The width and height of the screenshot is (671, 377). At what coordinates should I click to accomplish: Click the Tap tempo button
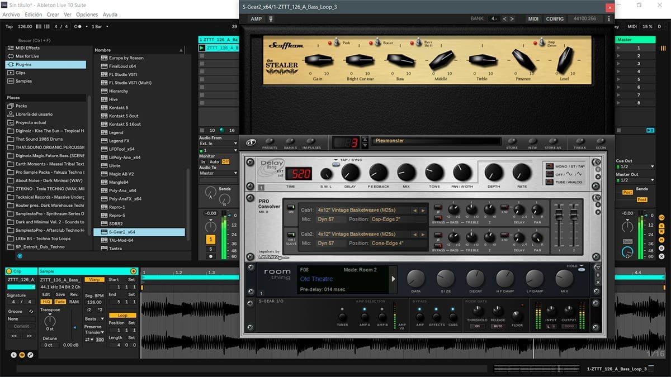[x=9, y=26]
